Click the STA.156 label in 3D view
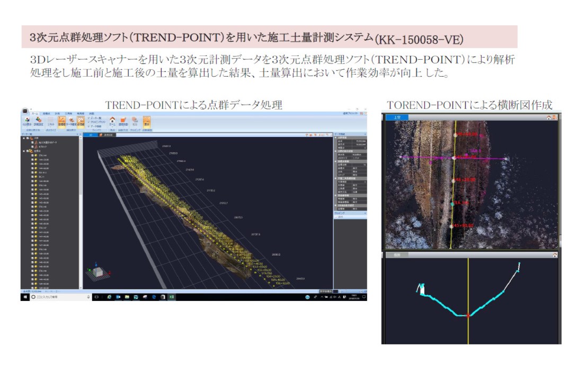Screen dimensions: 576x383 (266, 273)
